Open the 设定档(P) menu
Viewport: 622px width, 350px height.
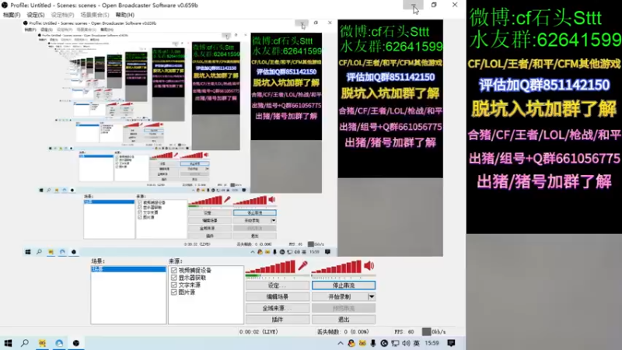pyautogui.click(x=62, y=15)
